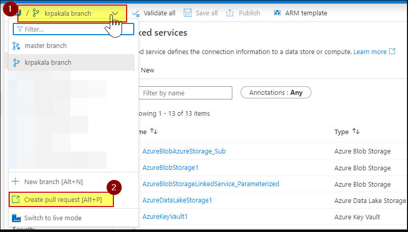Click Azure Blob Storage type in AzureBlobStorage1 row

click(x=363, y=168)
